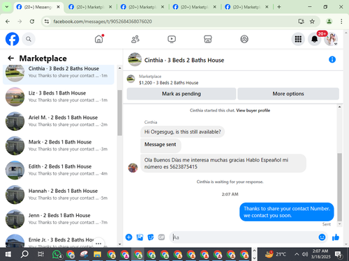The image size is (349, 261).
Task: Attach a photo with the image icon
Action: tap(140, 237)
